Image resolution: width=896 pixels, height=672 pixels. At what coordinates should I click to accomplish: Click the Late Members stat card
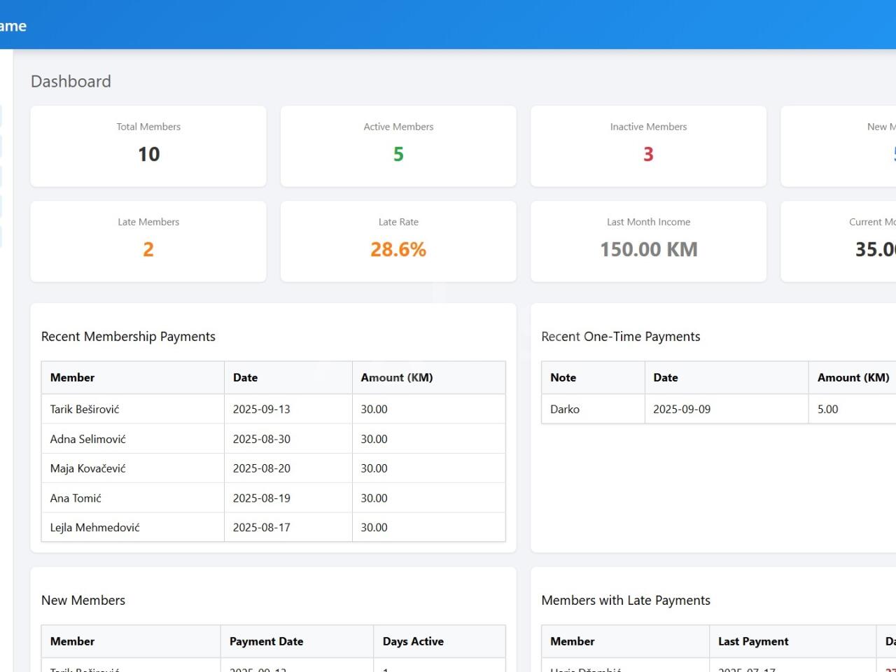tap(148, 241)
